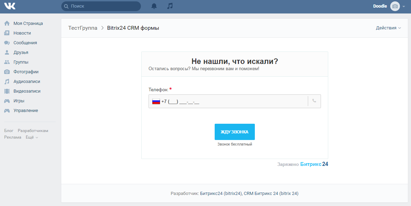This screenshot has height=206, width=411.
Task: Expand the Ещё dropdown
Action: [32, 137]
